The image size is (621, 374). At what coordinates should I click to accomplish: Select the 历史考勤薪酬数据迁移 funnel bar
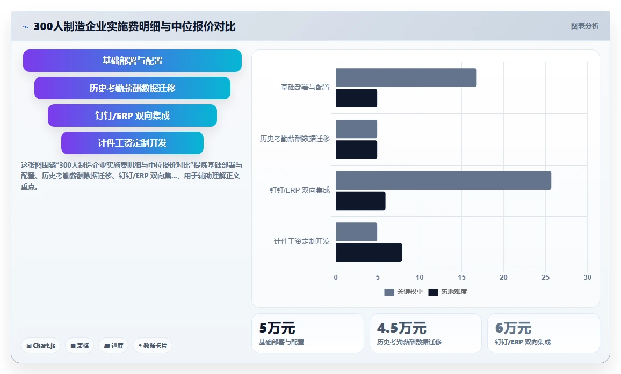tap(132, 88)
